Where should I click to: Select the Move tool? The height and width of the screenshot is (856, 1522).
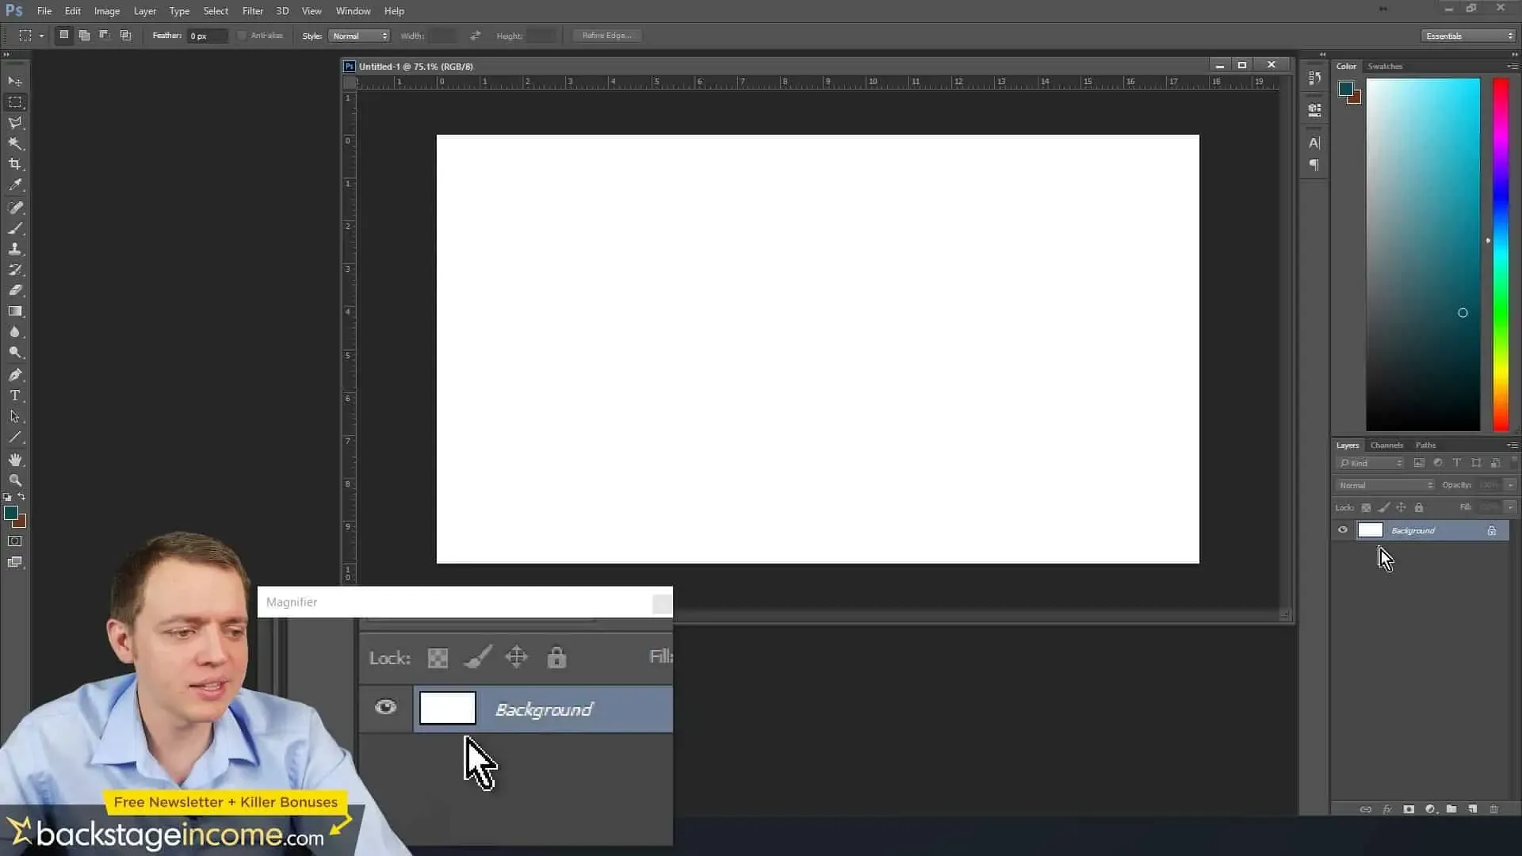[x=15, y=82]
